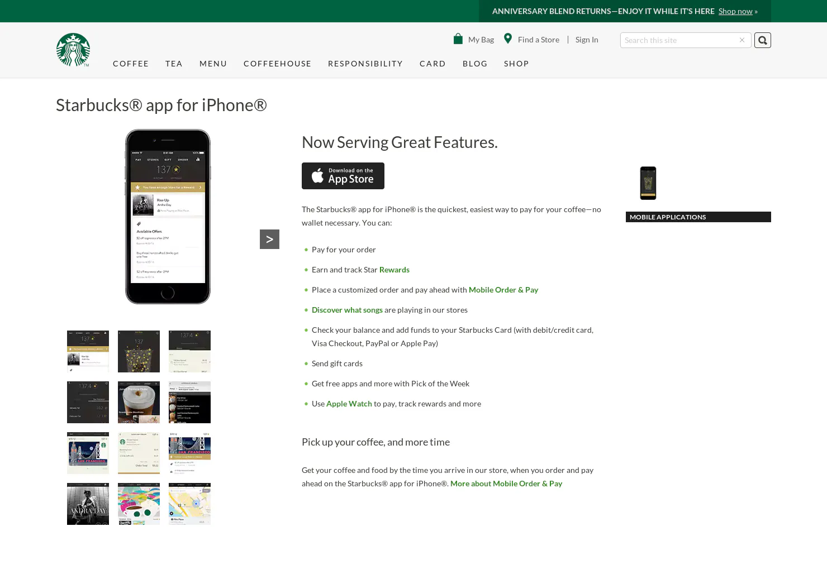Click the Mobile Applications phone image
The height and width of the screenshot is (579, 827).
pyautogui.click(x=648, y=183)
